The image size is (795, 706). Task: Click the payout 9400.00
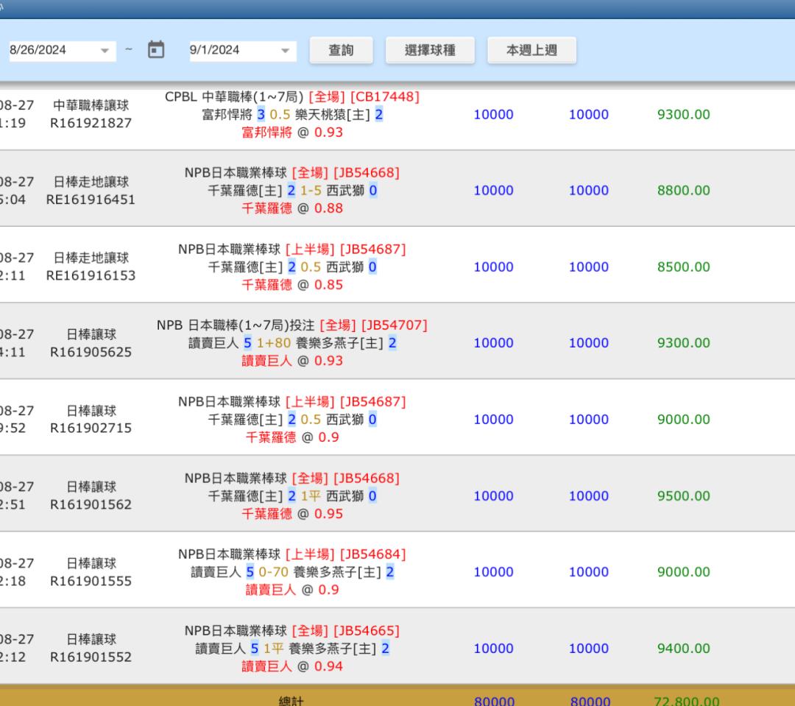[683, 649]
